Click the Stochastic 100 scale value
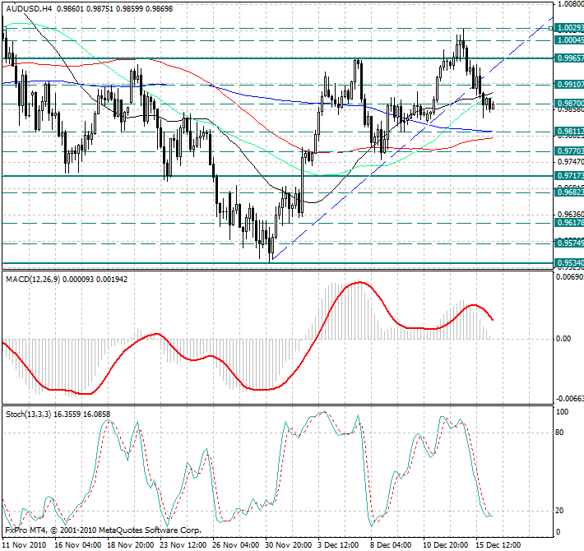The width and height of the screenshot is (584, 551). (562, 412)
